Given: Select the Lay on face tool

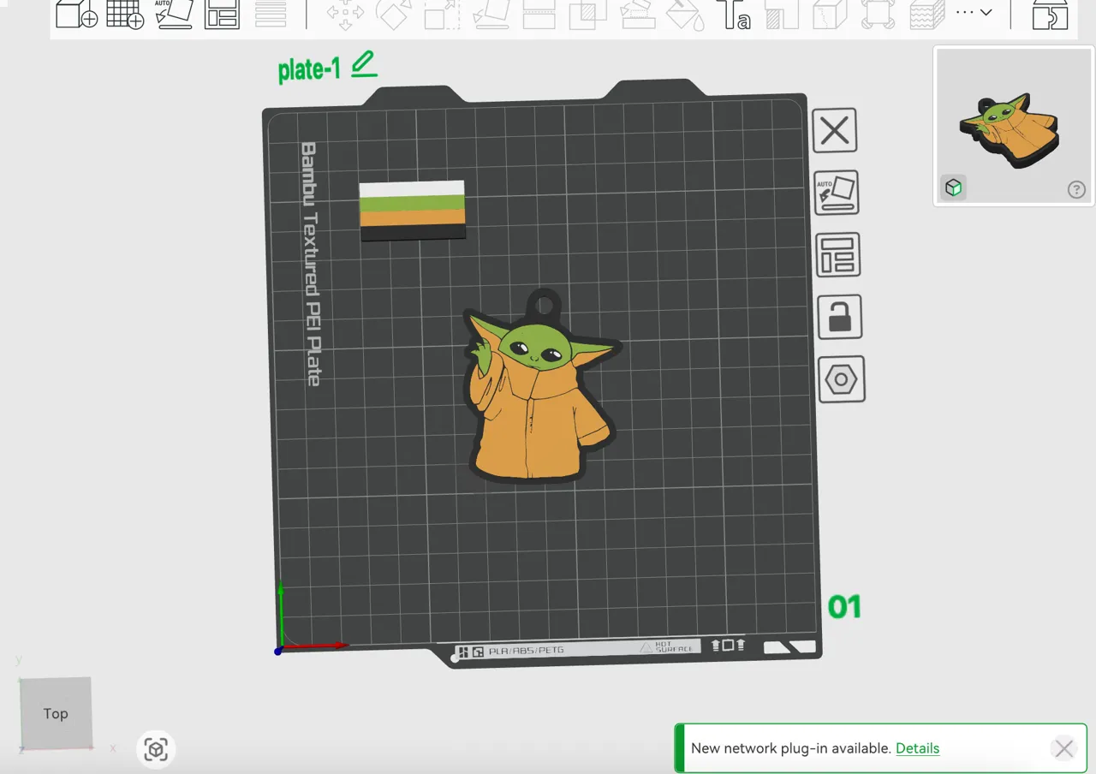Looking at the screenshot, I should pos(491,15).
